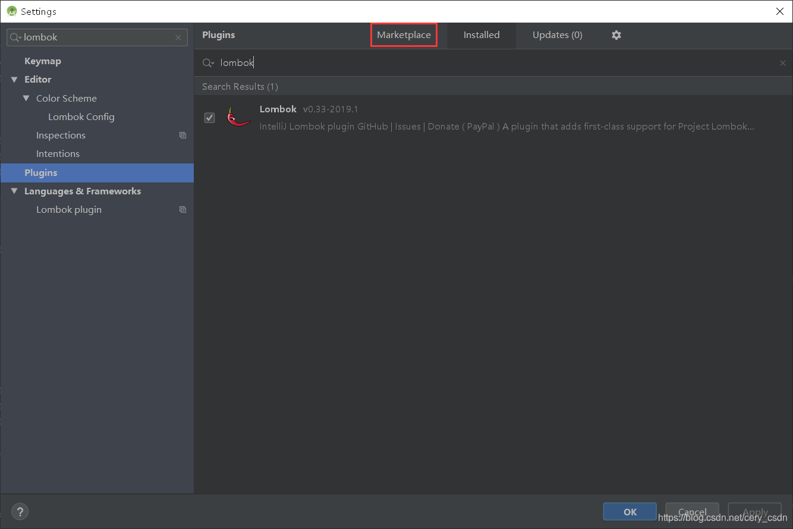Click the Inspections project-level copy icon
Viewport: 793px width, 529px height.
[x=182, y=136]
